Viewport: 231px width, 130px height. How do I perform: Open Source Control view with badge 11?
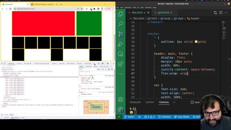[x=121, y=34]
